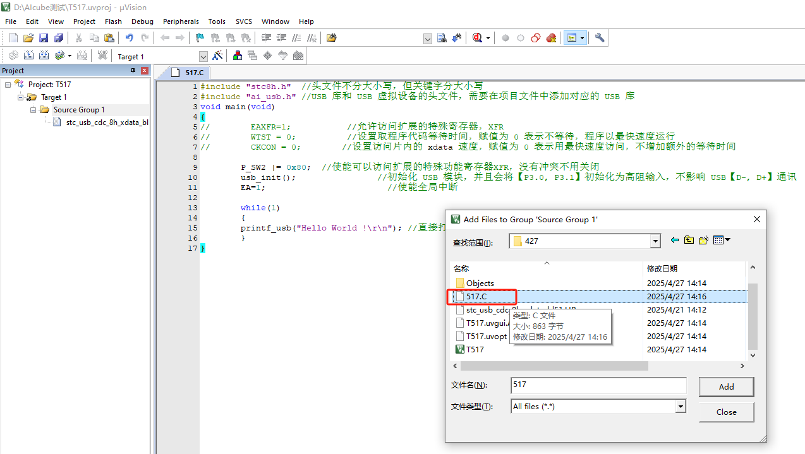Click the Build target toolbar icon
805x454 pixels.
[x=28, y=56]
